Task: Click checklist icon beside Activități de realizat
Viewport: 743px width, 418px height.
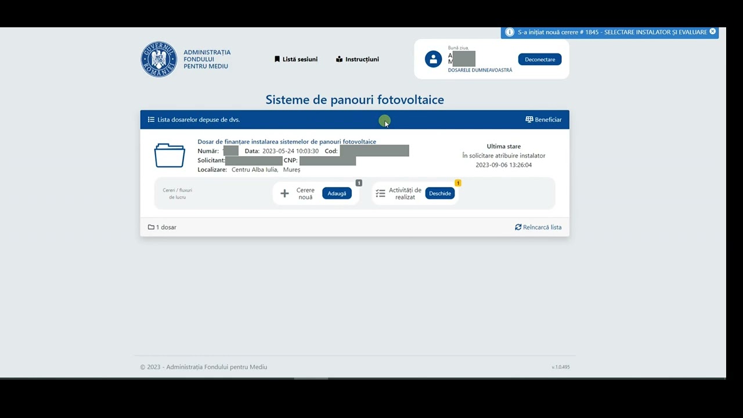Action: (x=380, y=193)
